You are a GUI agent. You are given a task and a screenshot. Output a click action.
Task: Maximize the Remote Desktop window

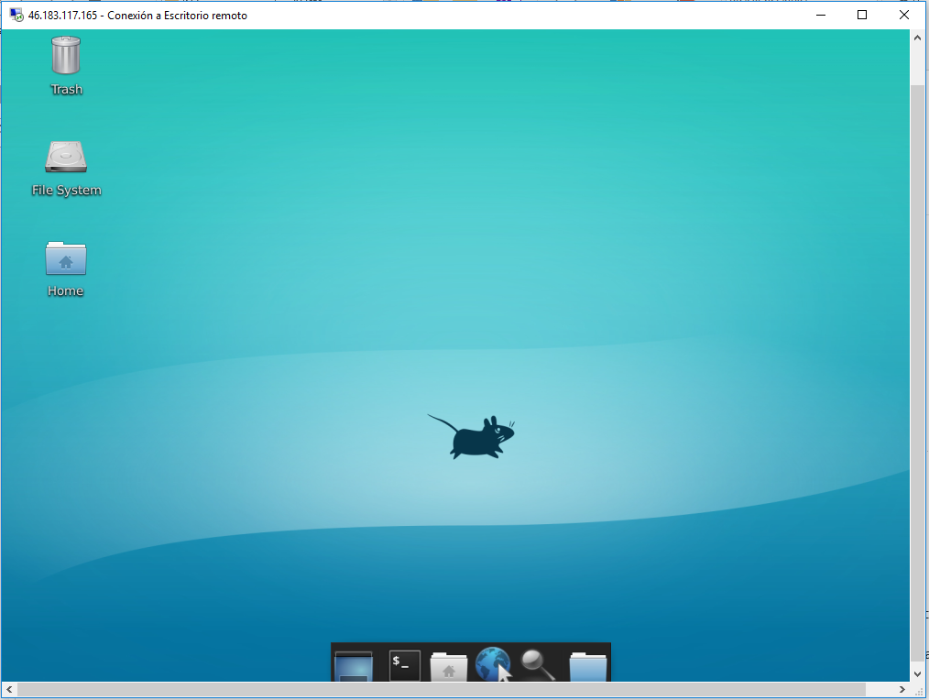[x=862, y=15]
